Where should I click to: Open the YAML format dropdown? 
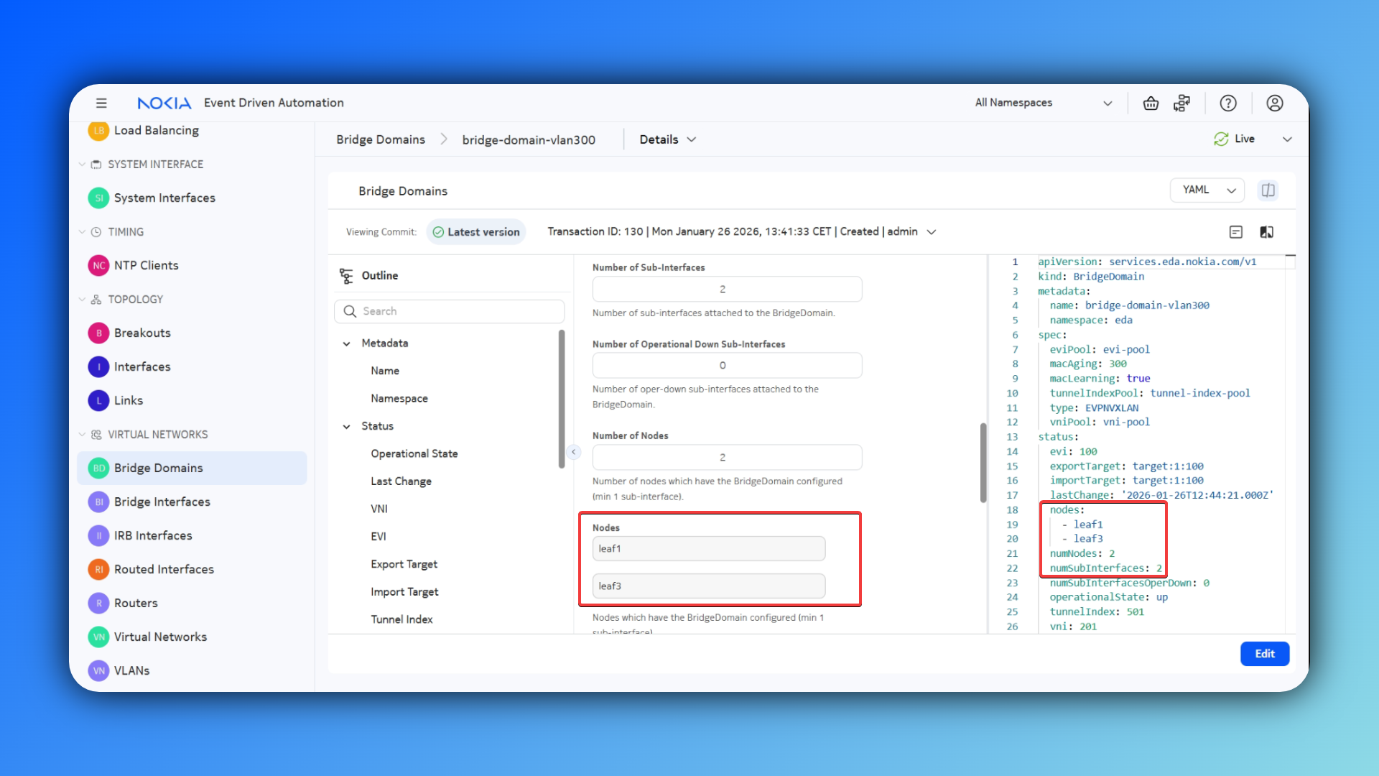[1207, 190]
